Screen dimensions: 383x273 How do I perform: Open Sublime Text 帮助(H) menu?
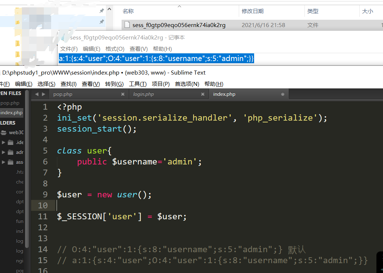point(214,84)
